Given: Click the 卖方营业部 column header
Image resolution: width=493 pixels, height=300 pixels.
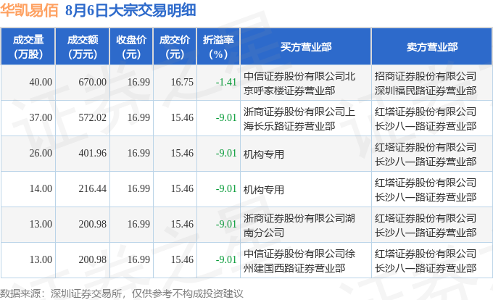Looking at the screenshot, I should click(431, 47).
